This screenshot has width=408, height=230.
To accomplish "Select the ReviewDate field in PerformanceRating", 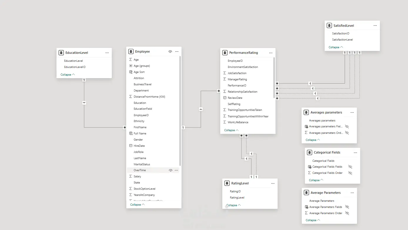I will (235, 98).
